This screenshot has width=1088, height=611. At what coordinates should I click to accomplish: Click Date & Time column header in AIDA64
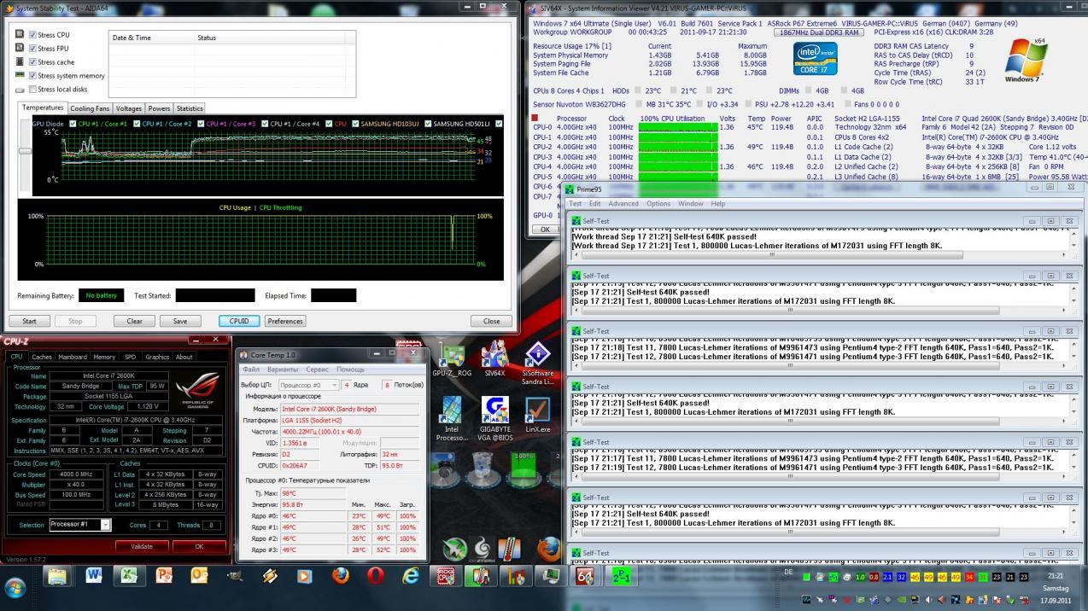click(152, 38)
